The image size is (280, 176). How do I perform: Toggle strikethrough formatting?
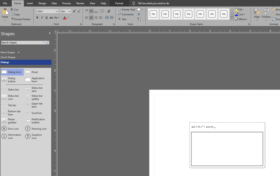51,18
